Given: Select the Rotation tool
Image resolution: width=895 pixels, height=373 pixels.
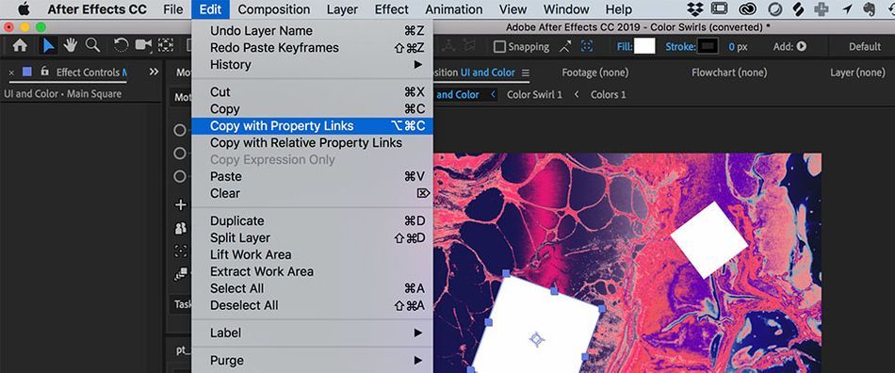Looking at the screenshot, I should (x=121, y=46).
